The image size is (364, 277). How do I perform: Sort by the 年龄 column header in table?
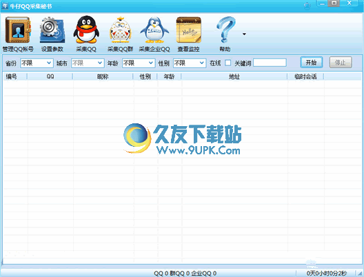pyautogui.click(x=169, y=76)
